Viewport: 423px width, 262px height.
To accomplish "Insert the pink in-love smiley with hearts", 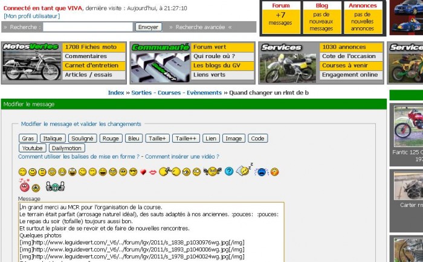I will click(x=24, y=185).
